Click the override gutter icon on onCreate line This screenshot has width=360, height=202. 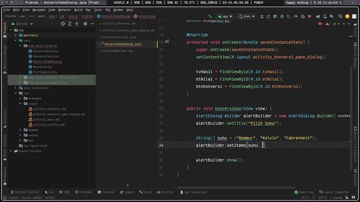click(x=167, y=42)
